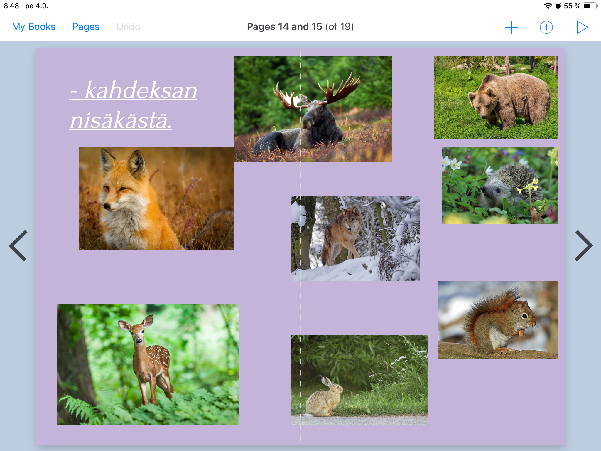Tap the Wi-Fi status icon
This screenshot has height=451, width=601.
548,6
